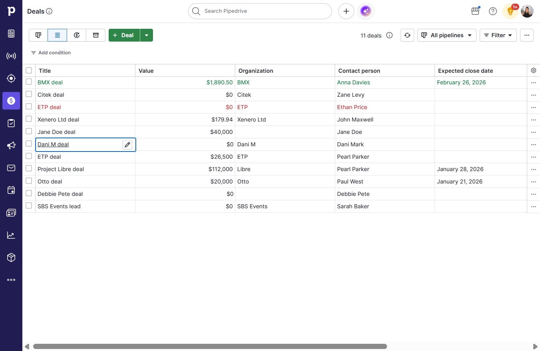Open row actions menu for BMX deal
The image size is (540, 351).
[534, 83]
